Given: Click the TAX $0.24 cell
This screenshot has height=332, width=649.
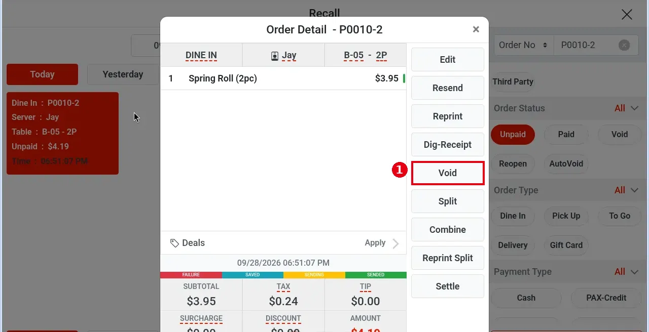Looking at the screenshot, I should tap(283, 295).
